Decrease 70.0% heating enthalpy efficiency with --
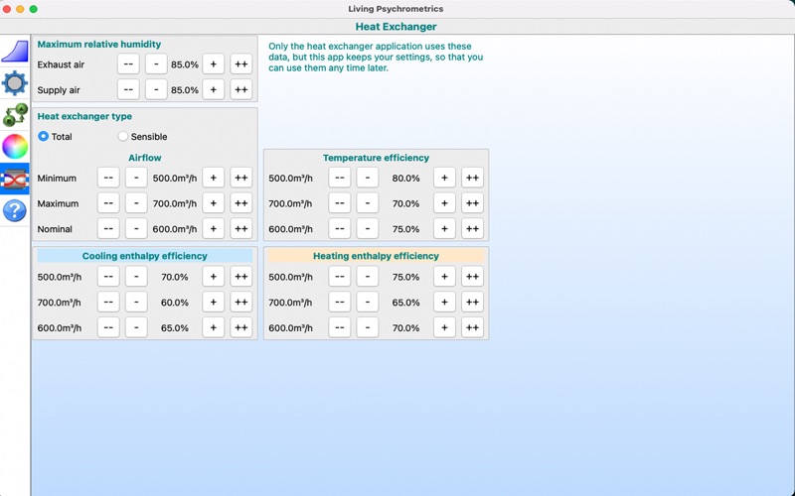Image resolution: width=795 pixels, height=496 pixels. pyautogui.click(x=340, y=327)
